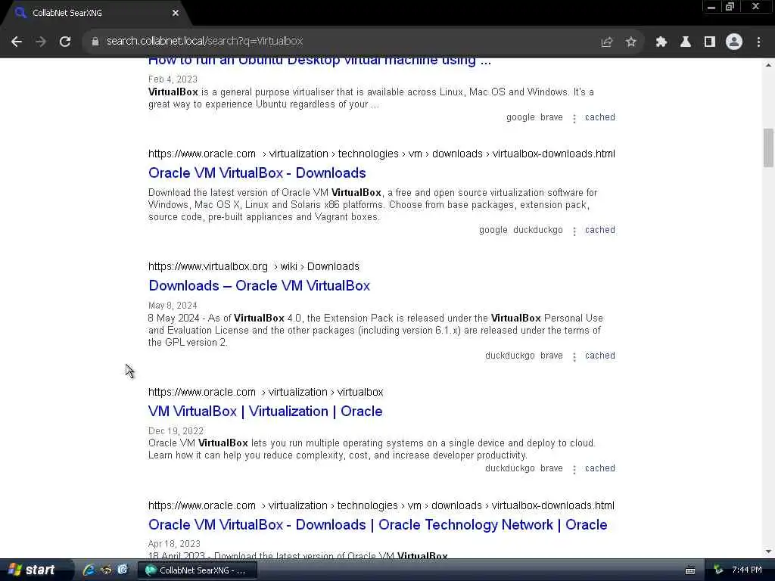Click 'duckduckgo' label under virtualbox.org Downloads result
Screen dimensions: 775x581
click(x=509, y=356)
